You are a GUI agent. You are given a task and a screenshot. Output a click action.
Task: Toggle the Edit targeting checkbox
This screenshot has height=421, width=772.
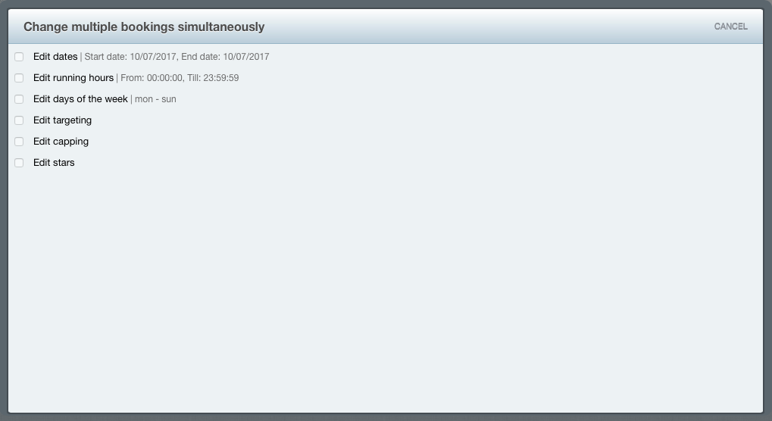click(19, 120)
